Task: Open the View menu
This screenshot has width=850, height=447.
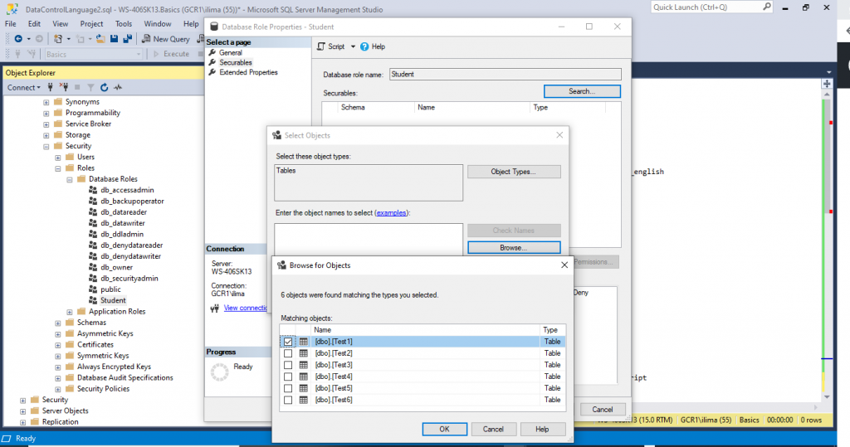Action: 60,24
